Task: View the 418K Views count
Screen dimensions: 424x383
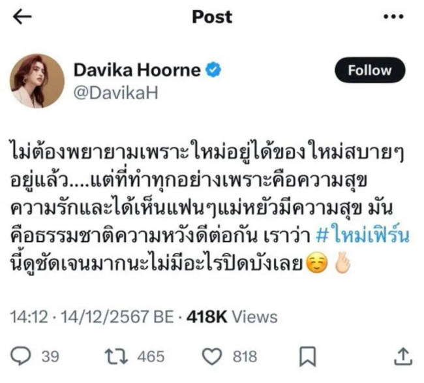Action: click(232, 316)
